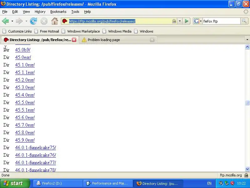
Task: Open the 45.0esr/ directory link
Action: point(23,57)
